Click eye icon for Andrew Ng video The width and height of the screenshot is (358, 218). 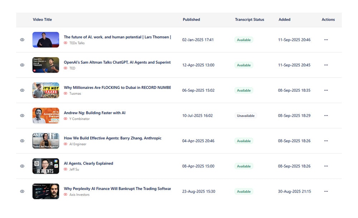point(22,115)
